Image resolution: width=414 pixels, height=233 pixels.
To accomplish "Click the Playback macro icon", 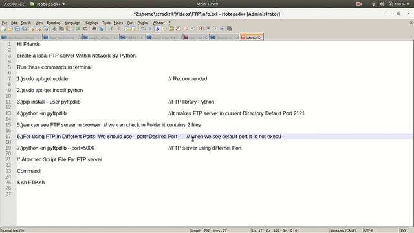I will click(x=215, y=28).
